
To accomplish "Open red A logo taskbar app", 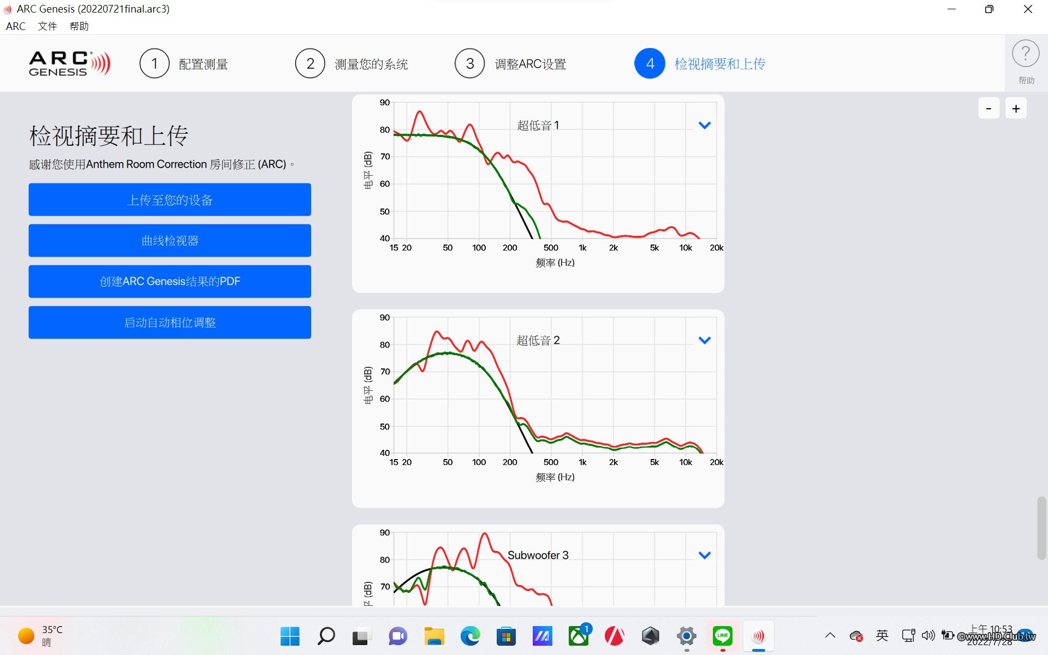I will click(x=615, y=636).
